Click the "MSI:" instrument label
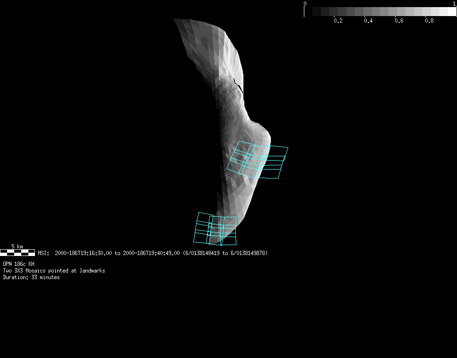Screen dimensions: 457x358 click(43, 253)
